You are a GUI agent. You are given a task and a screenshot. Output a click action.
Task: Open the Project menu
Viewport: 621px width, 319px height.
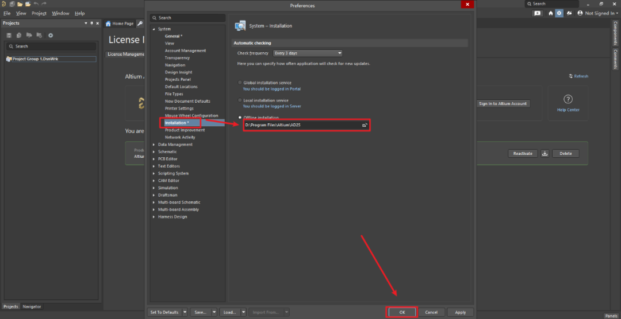coord(39,13)
